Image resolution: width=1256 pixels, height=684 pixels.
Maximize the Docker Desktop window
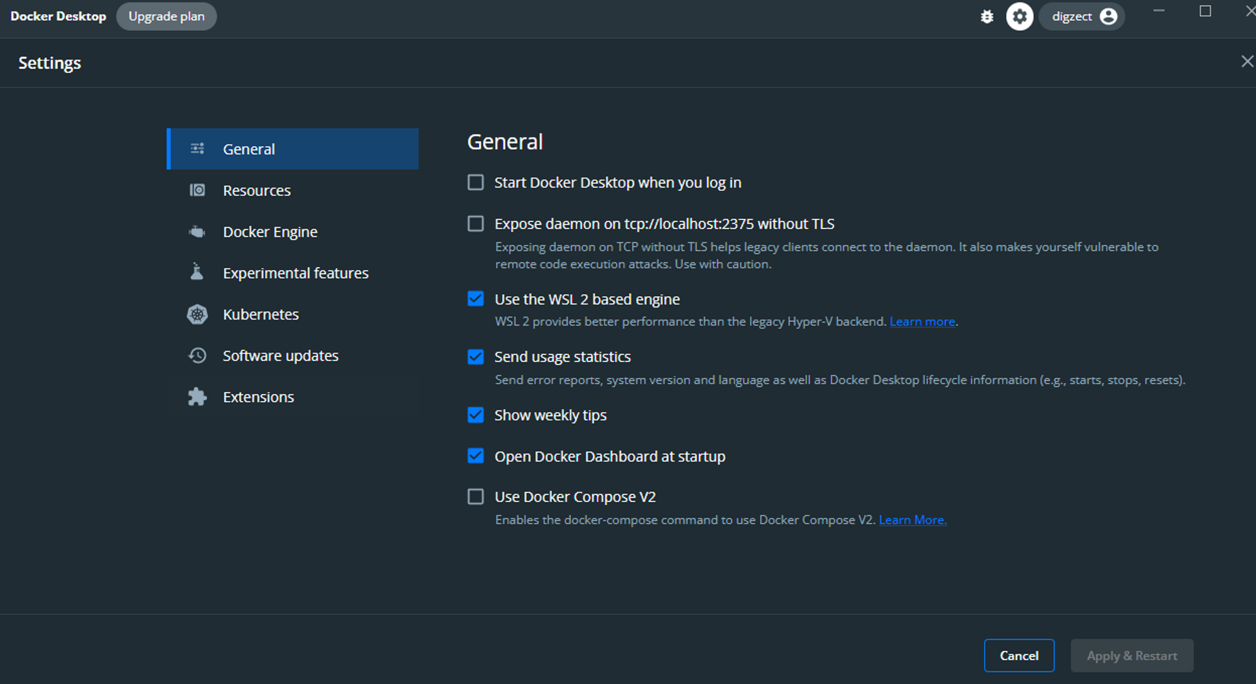click(x=1205, y=11)
